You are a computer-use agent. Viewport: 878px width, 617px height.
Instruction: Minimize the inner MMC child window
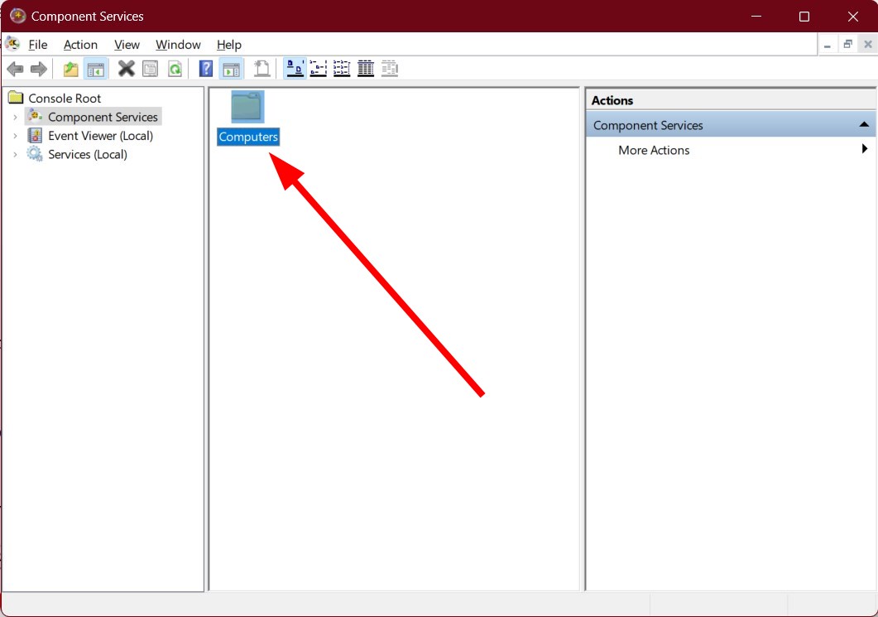coord(827,44)
